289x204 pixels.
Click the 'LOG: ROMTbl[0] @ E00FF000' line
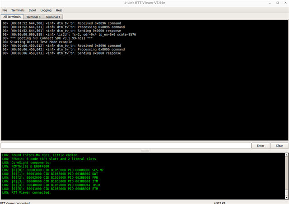pyautogui.click(x=26, y=166)
